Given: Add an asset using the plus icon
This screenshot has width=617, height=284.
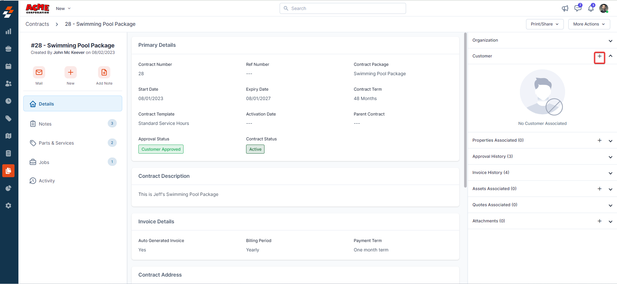Looking at the screenshot, I should (599, 189).
